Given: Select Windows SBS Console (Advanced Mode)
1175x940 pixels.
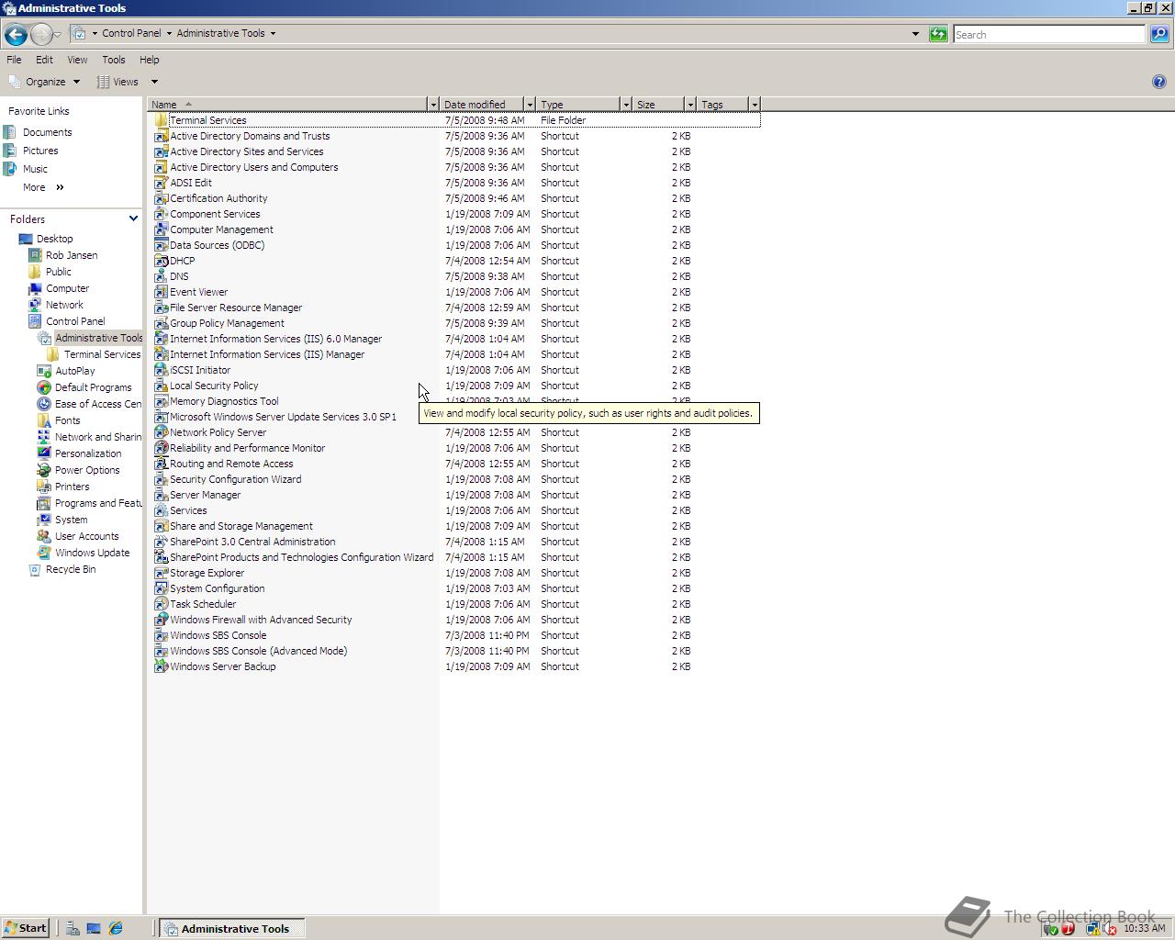Looking at the screenshot, I should 258,651.
